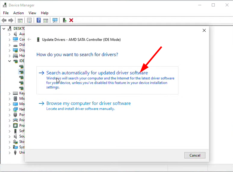
Task: Close the Update Drivers dialog
Action: tap(204, 31)
